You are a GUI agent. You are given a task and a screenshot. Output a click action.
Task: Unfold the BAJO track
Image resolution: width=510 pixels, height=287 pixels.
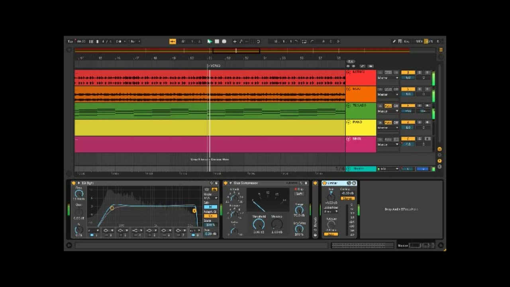click(x=349, y=89)
